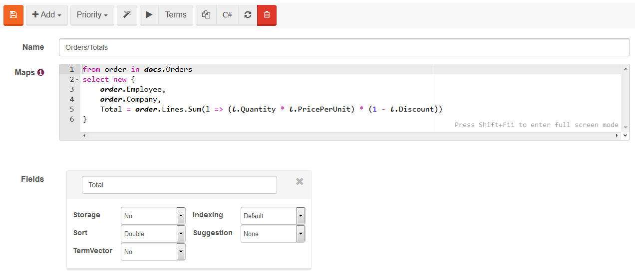Image resolution: width=635 pixels, height=275 pixels.
Task: Click the editor's vertical scroll up arrow
Action: click(x=626, y=68)
